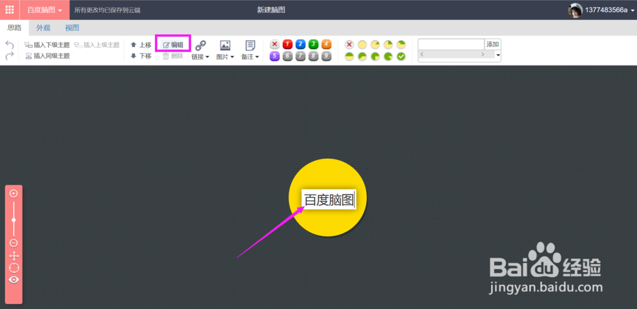
Task: Set progress to three-eighths pie
Action: click(401, 45)
